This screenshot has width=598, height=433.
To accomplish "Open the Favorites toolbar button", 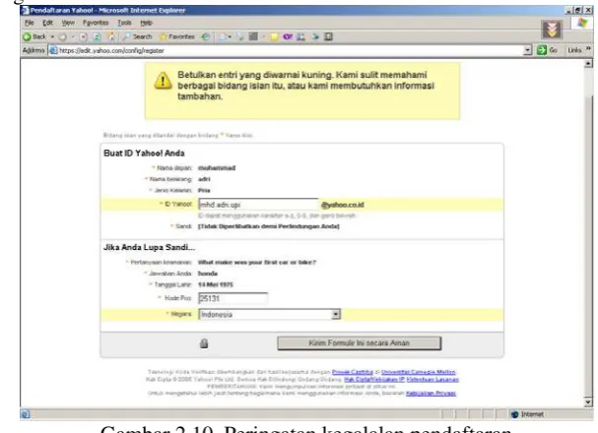I will [176, 37].
